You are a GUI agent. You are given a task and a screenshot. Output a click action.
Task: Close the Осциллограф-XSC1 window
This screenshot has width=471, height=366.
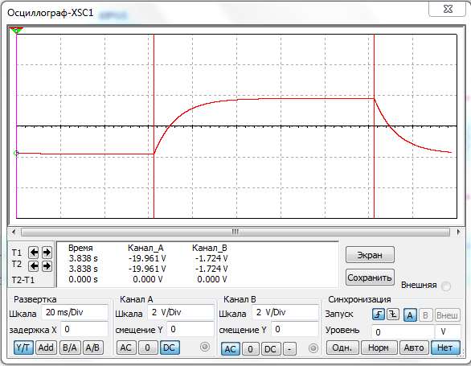click(x=447, y=9)
